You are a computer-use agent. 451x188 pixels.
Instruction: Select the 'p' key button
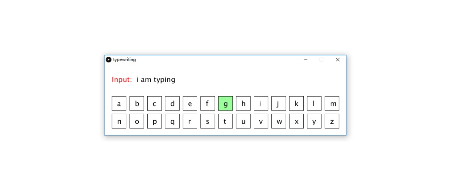tap(154, 121)
